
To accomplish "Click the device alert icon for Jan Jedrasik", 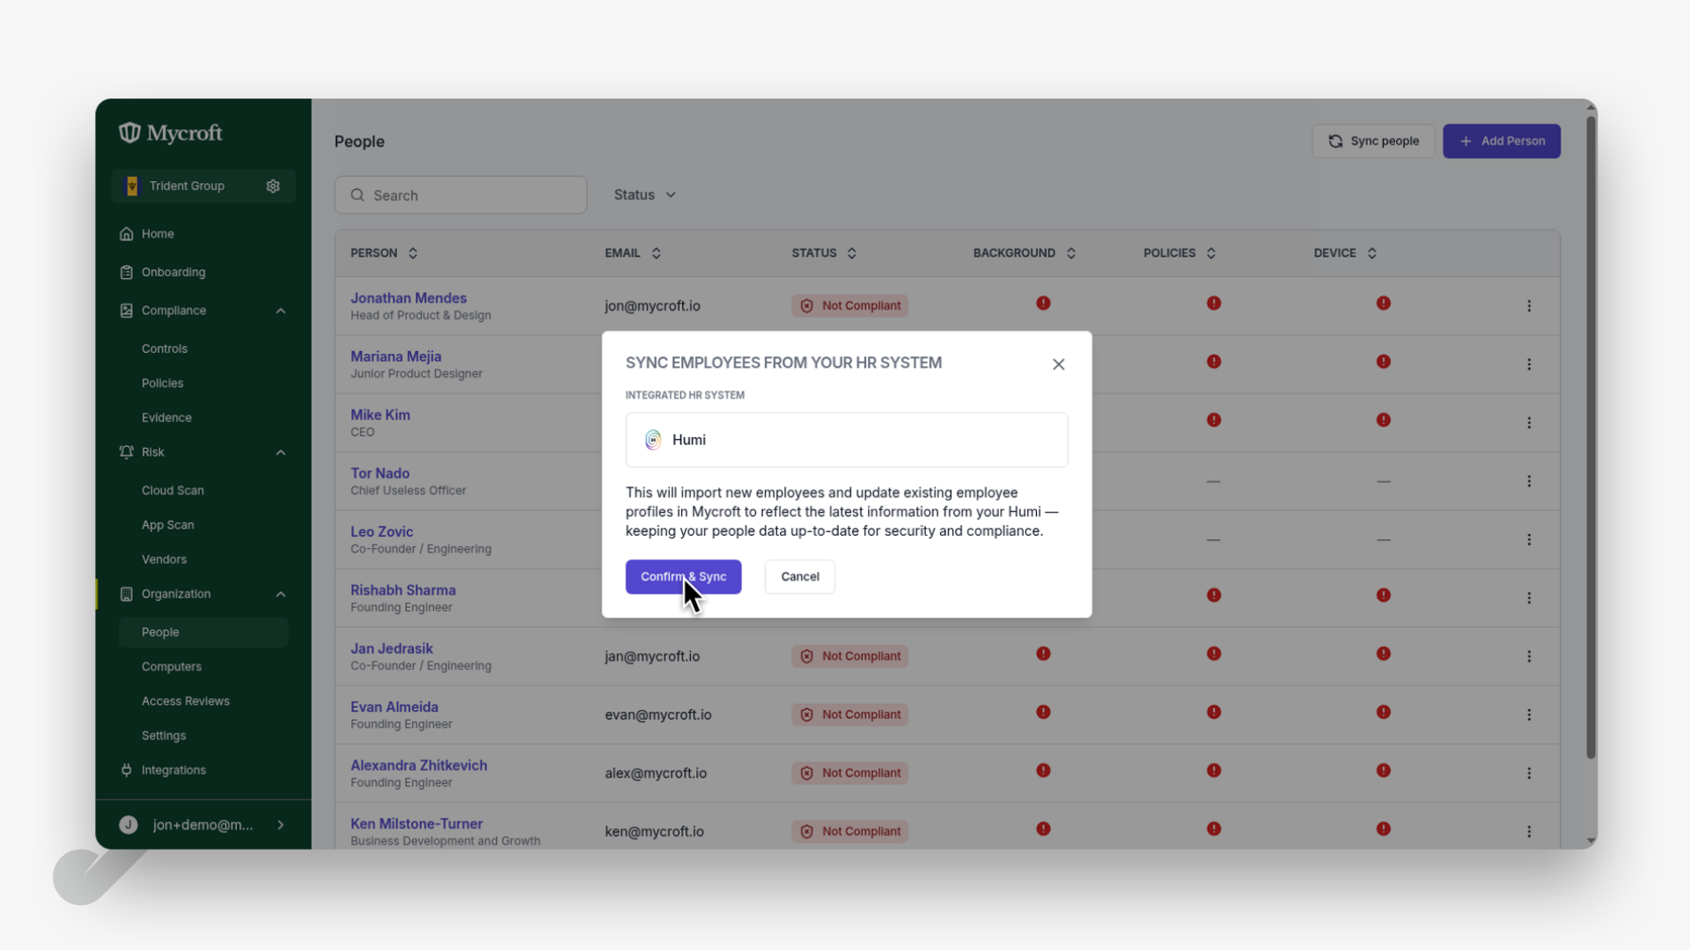I will (x=1384, y=654).
